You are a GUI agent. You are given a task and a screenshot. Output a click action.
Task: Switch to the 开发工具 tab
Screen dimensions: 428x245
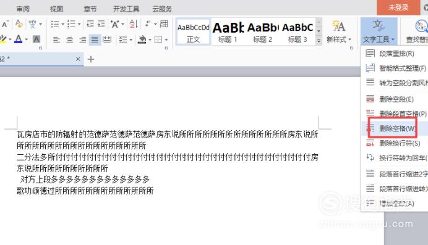click(126, 9)
